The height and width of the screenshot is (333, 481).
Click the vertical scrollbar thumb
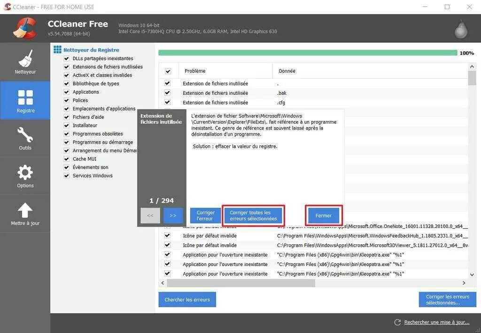tap(472, 78)
